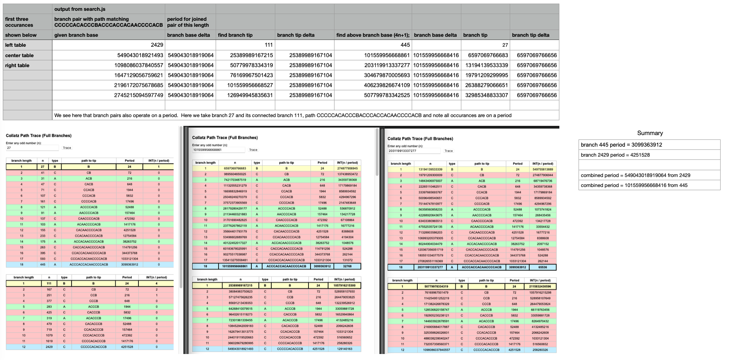Select the 'left table' row label cell
Image resolution: width=729 pixels, height=360 pixels.
pyautogui.click(x=28, y=45)
